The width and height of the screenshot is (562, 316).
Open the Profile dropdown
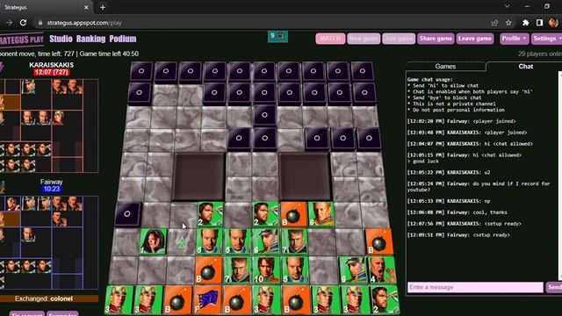pos(514,39)
